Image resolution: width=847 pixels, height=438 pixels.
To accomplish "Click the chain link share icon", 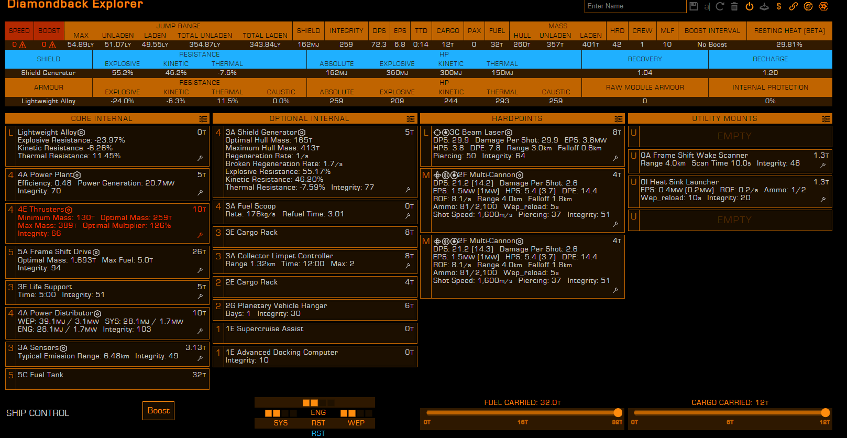I will (794, 6).
